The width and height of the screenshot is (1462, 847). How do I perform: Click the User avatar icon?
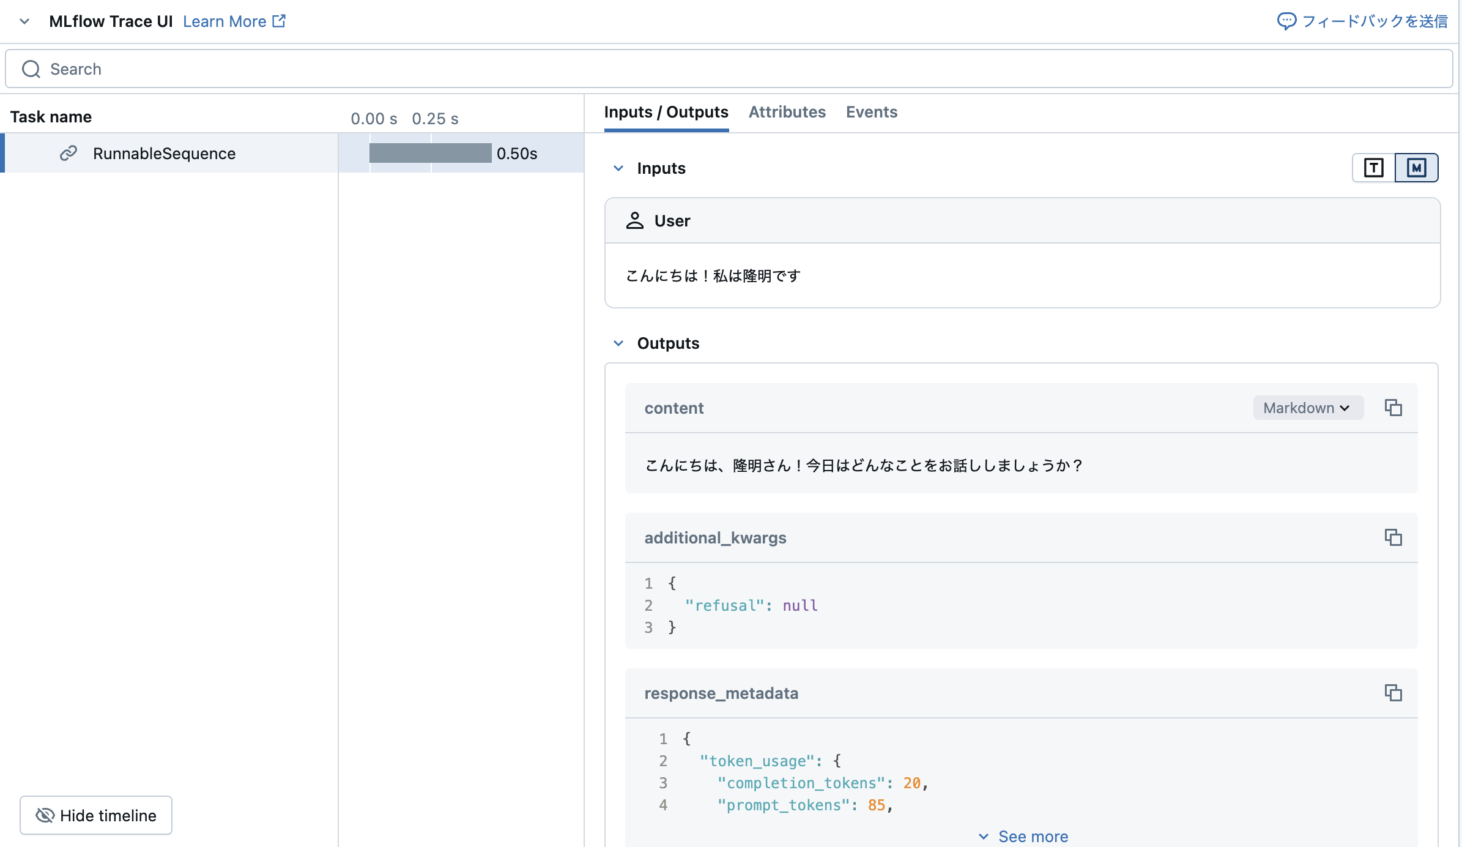coord(636,220)
